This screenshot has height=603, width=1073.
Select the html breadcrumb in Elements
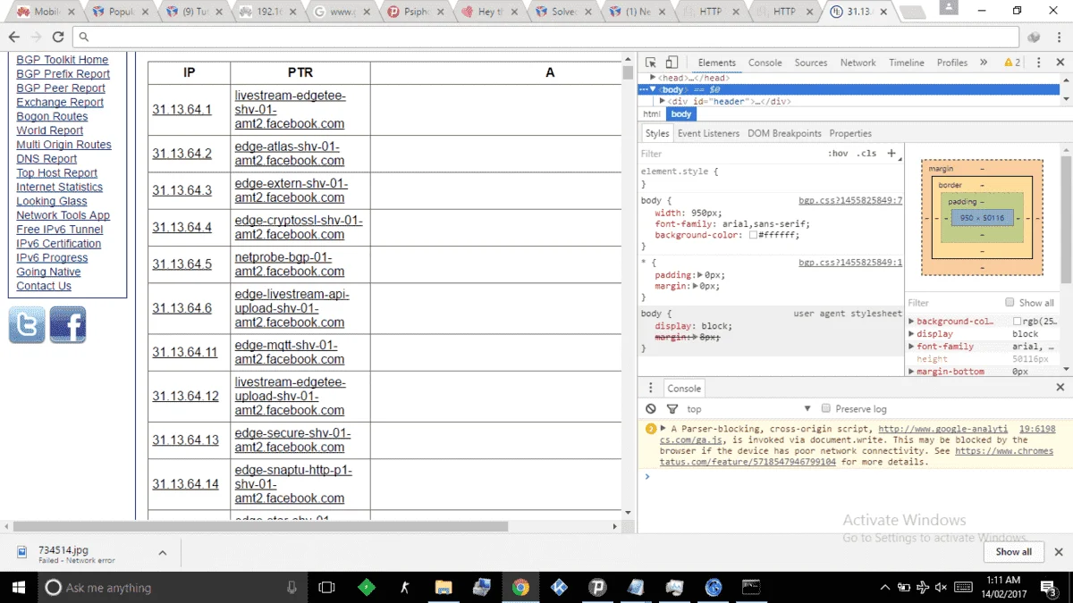click(x=652, y=114)
